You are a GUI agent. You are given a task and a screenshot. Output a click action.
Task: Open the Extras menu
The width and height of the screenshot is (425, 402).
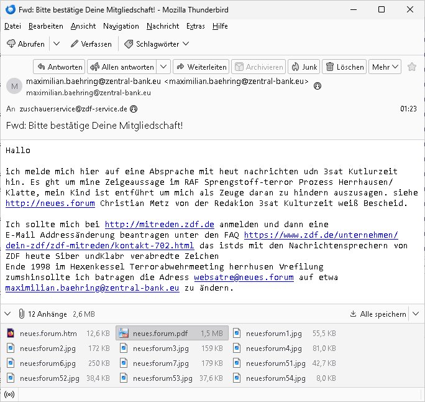196,26
